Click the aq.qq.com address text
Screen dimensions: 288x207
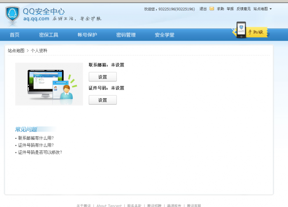point(36,18)
